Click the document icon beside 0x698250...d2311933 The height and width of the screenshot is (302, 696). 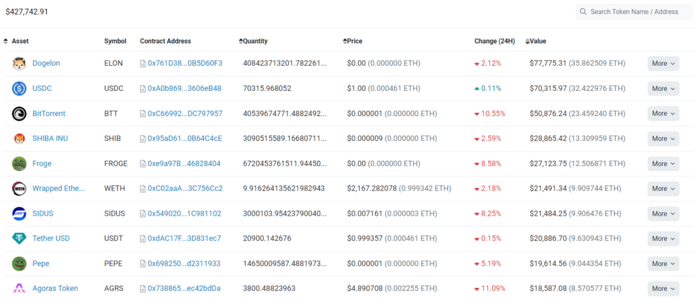pos(143,264)
